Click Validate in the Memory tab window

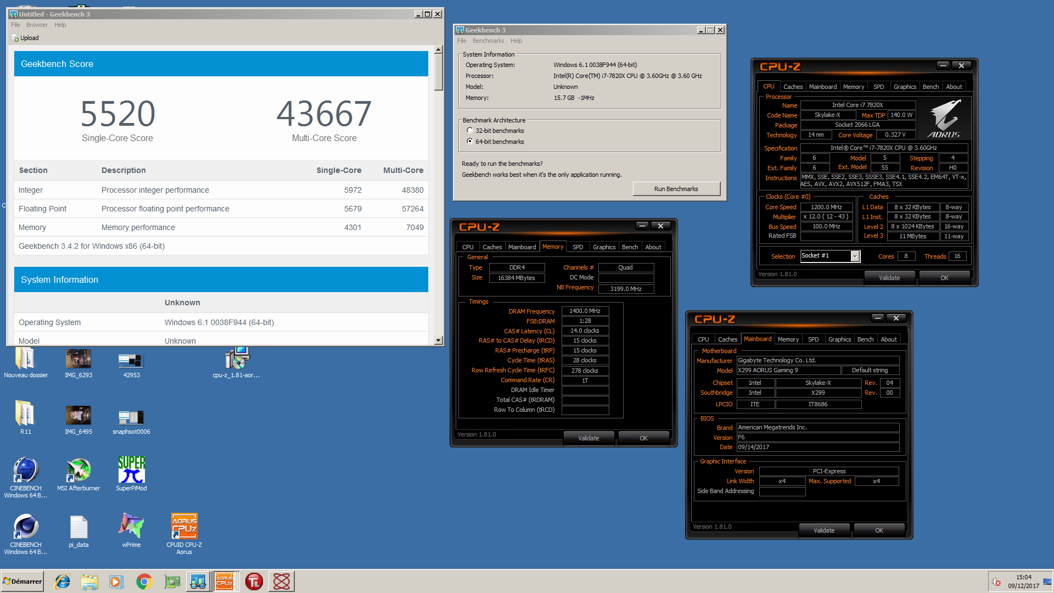click(588, 438)
